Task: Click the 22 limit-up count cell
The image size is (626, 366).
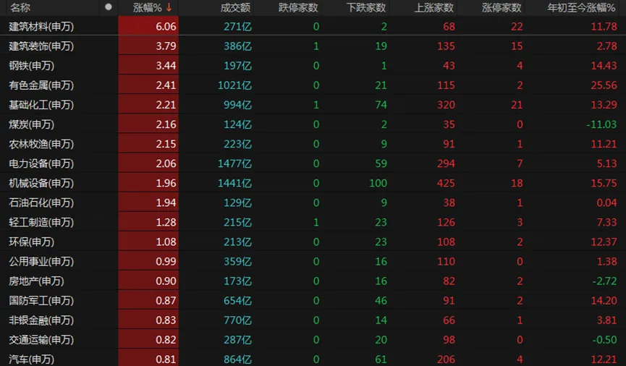Action: pos(517,26)
